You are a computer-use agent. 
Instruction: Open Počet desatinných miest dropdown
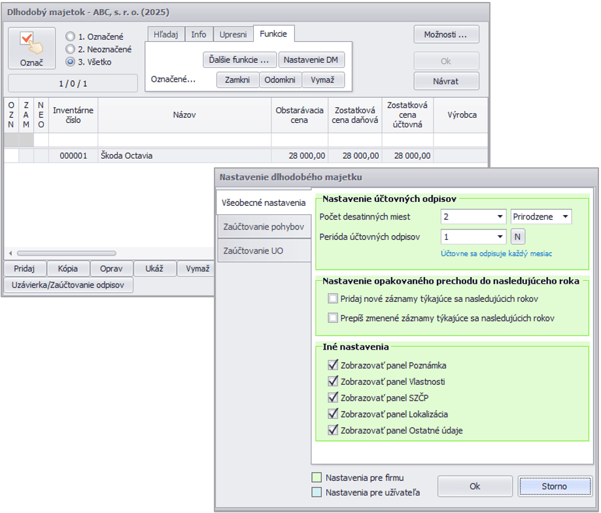click(500, 216)
